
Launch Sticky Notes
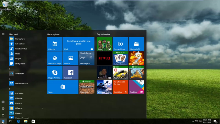26,63
